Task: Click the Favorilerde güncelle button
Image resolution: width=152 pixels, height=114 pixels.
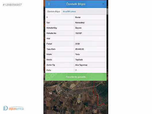Action: coord(76,77)
